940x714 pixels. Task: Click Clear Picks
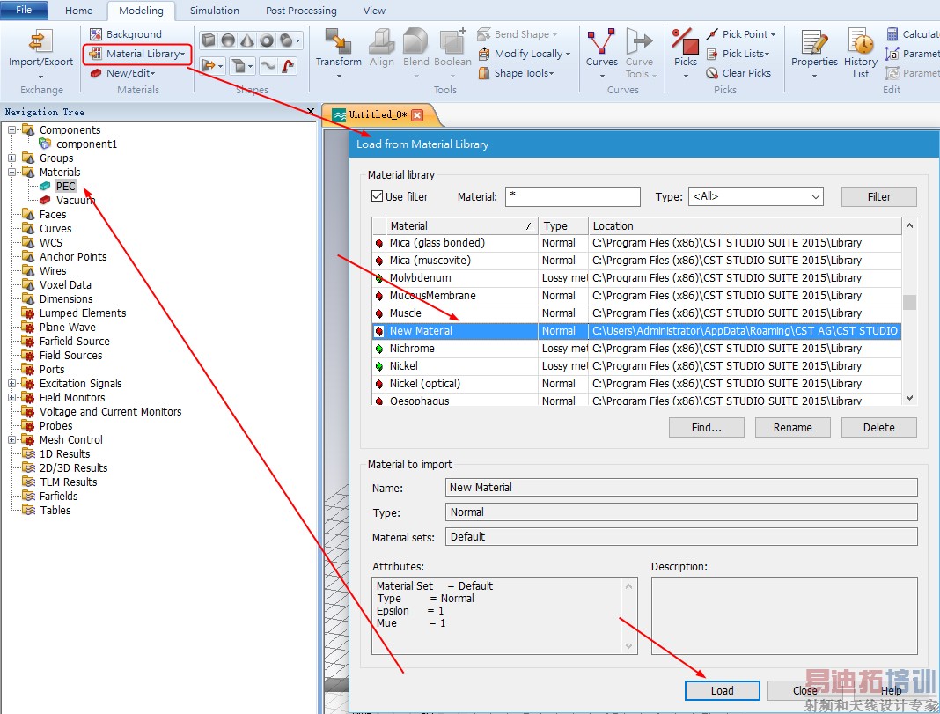(x=738, y=72)
